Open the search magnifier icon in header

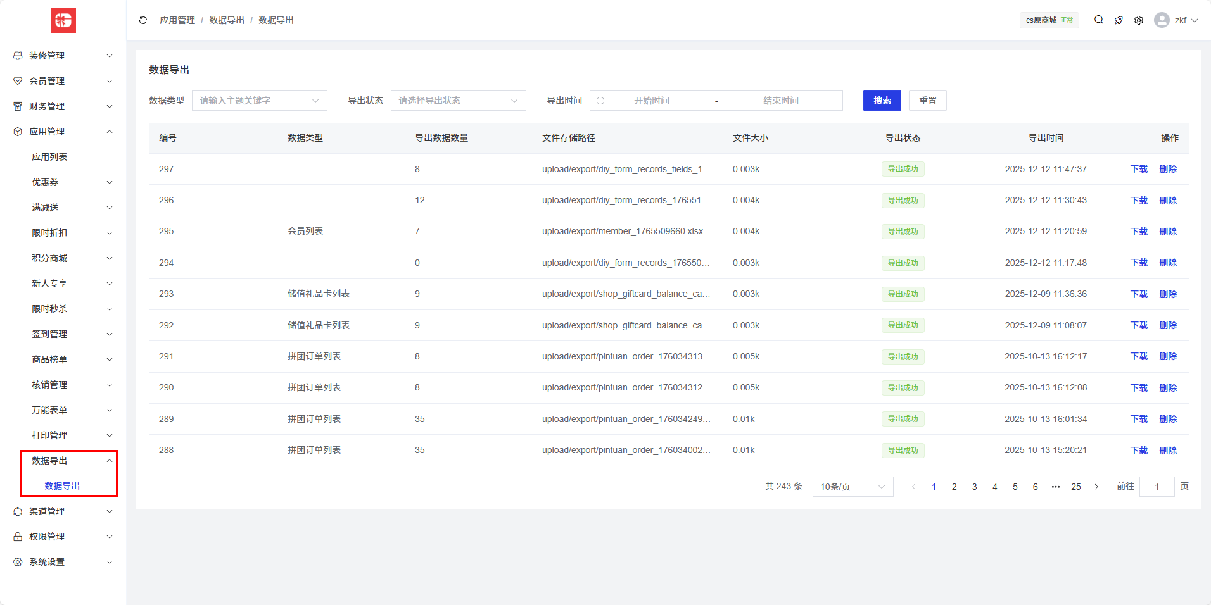(1099, 20)
